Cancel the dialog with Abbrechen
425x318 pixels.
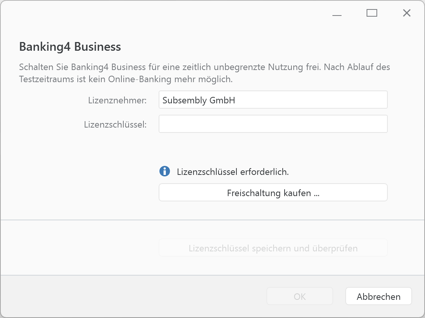378,296
